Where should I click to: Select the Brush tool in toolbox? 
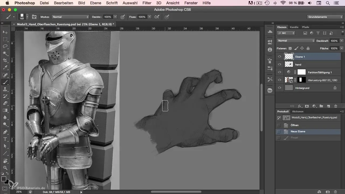[5, 82]
